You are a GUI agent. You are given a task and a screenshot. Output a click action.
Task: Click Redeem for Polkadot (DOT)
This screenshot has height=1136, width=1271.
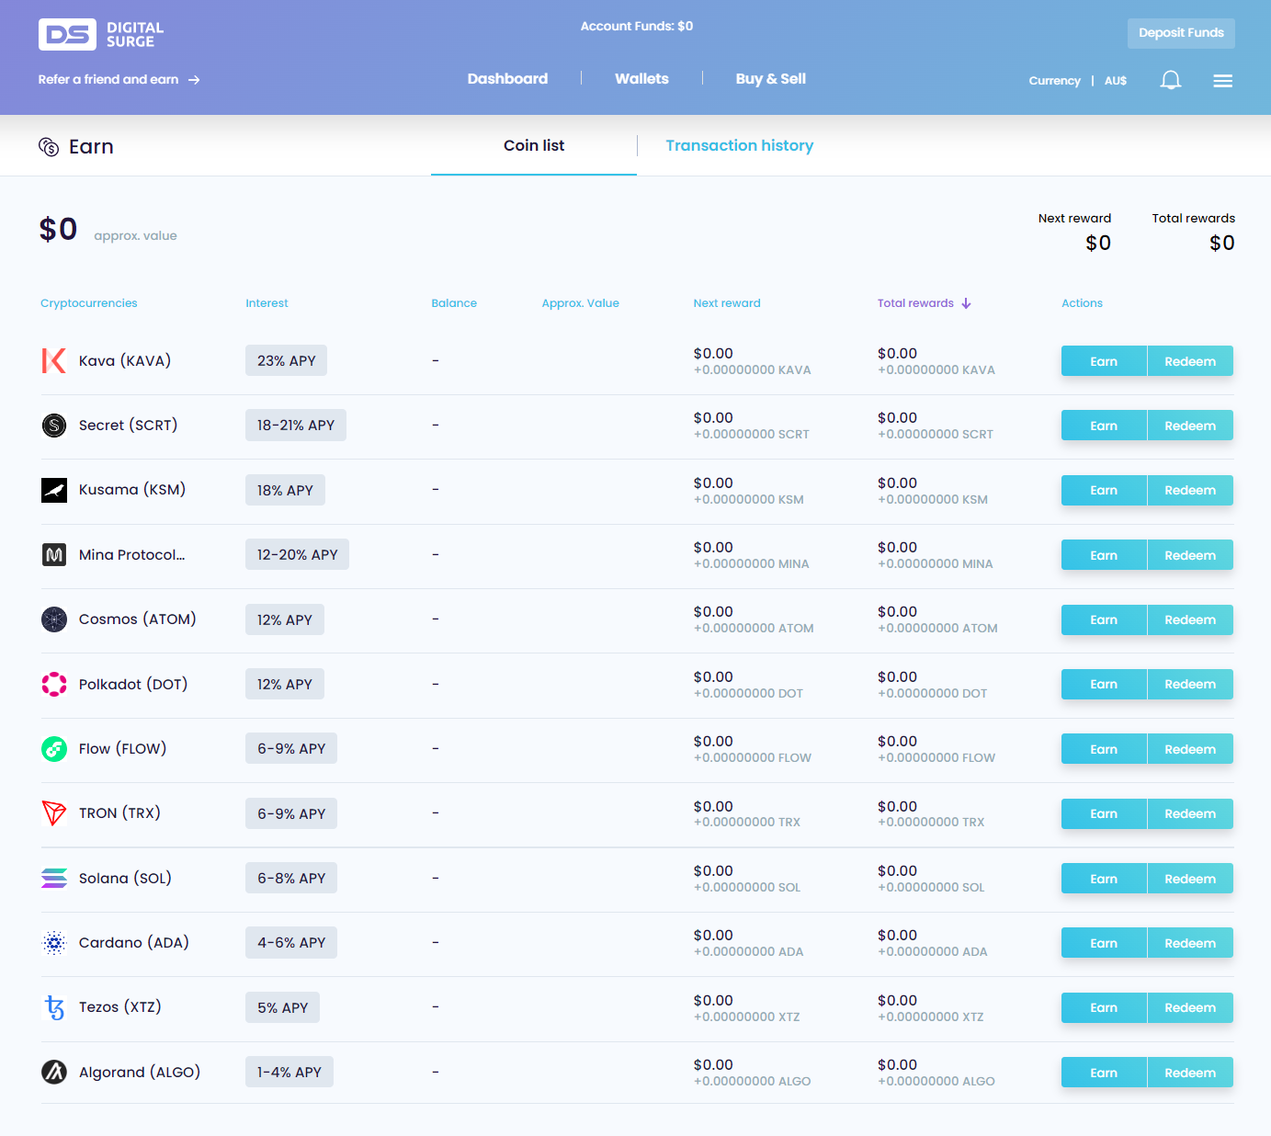[1190, 684]
